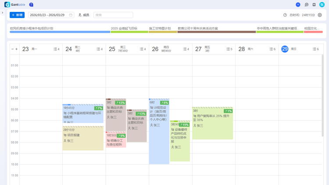Click the settings gear icon
This screenshot has width=329, height=185.
(320, 15)
